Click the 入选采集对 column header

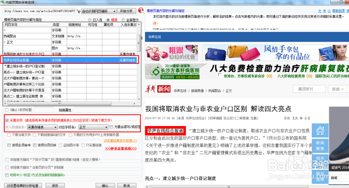pyautogui.click(x=128, y=25)
